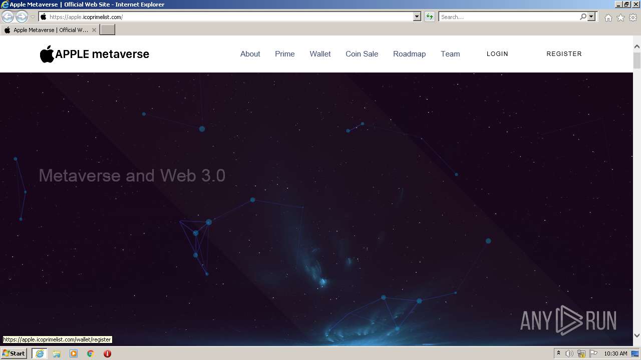The width and height of the screenshot is (641, 360).
Task: Open the recent pages dropdown arrow
Action: coord(33,17)
